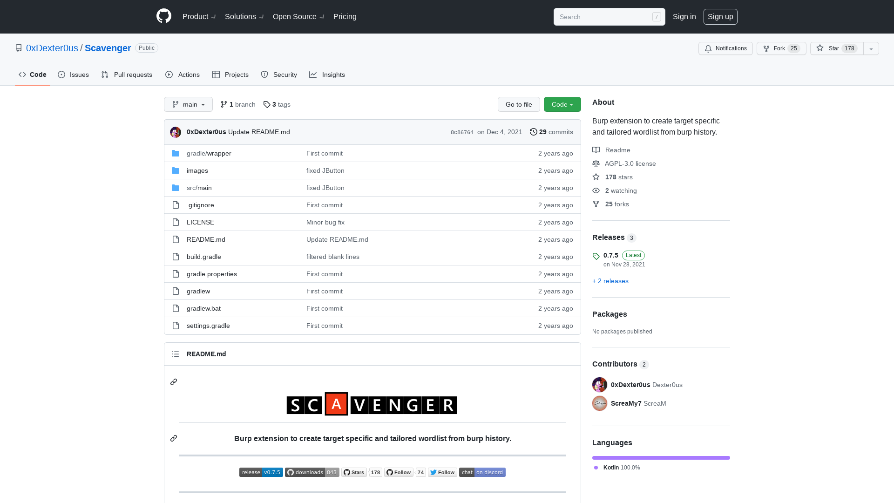Click the chat on discord badge

coord(482,472)
